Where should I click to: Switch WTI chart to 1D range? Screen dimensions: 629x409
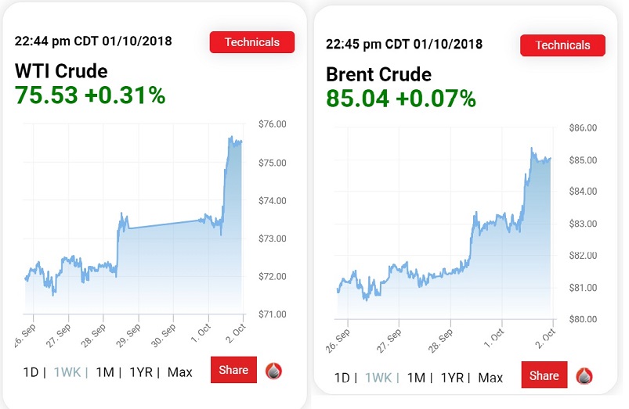coord(31,372)
